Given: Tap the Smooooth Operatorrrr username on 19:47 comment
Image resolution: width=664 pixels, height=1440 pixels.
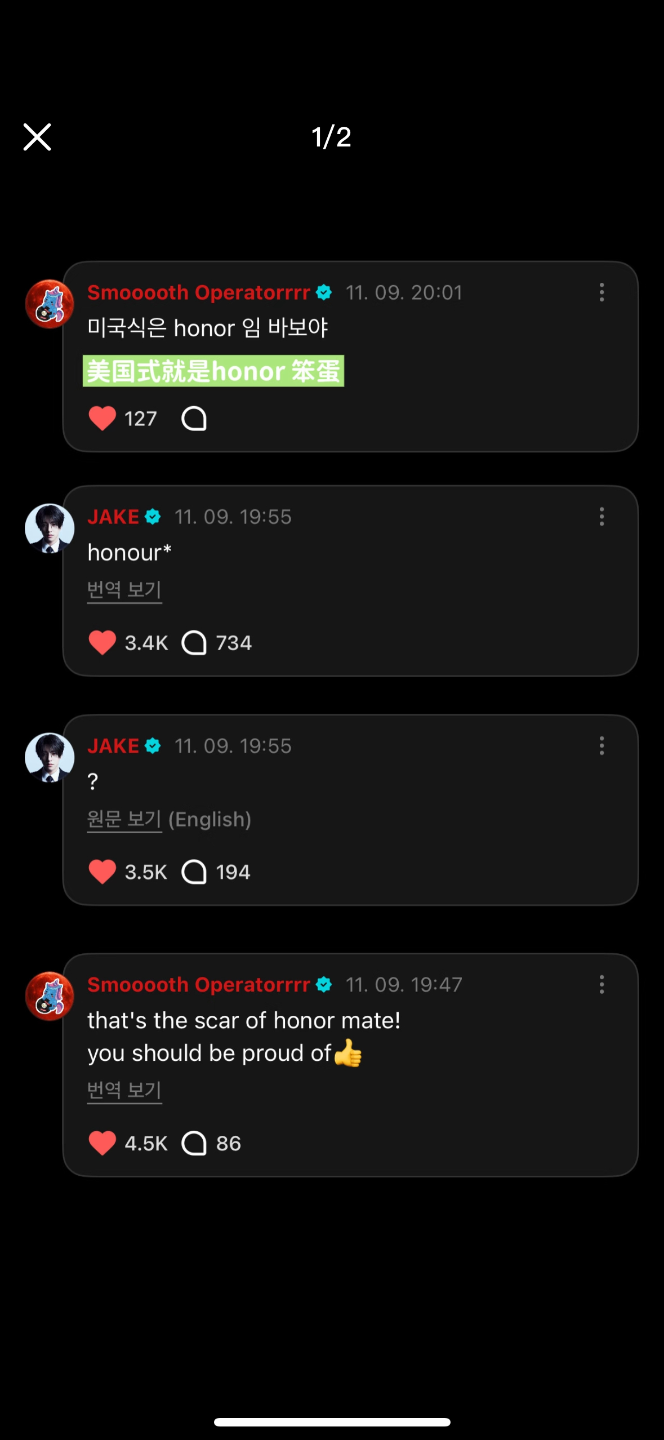Looking at the screenshot, I should [x=199, y=985].
